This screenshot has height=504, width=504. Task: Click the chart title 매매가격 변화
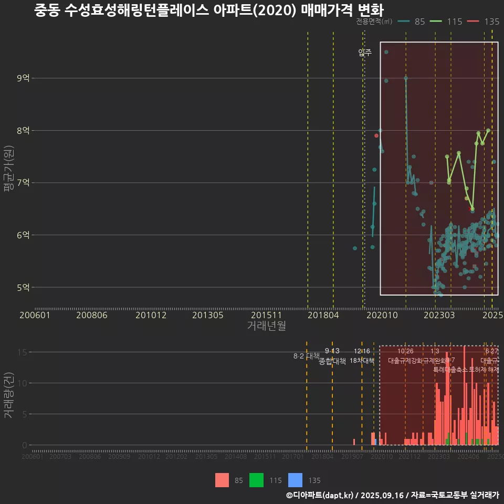[342, 10]
